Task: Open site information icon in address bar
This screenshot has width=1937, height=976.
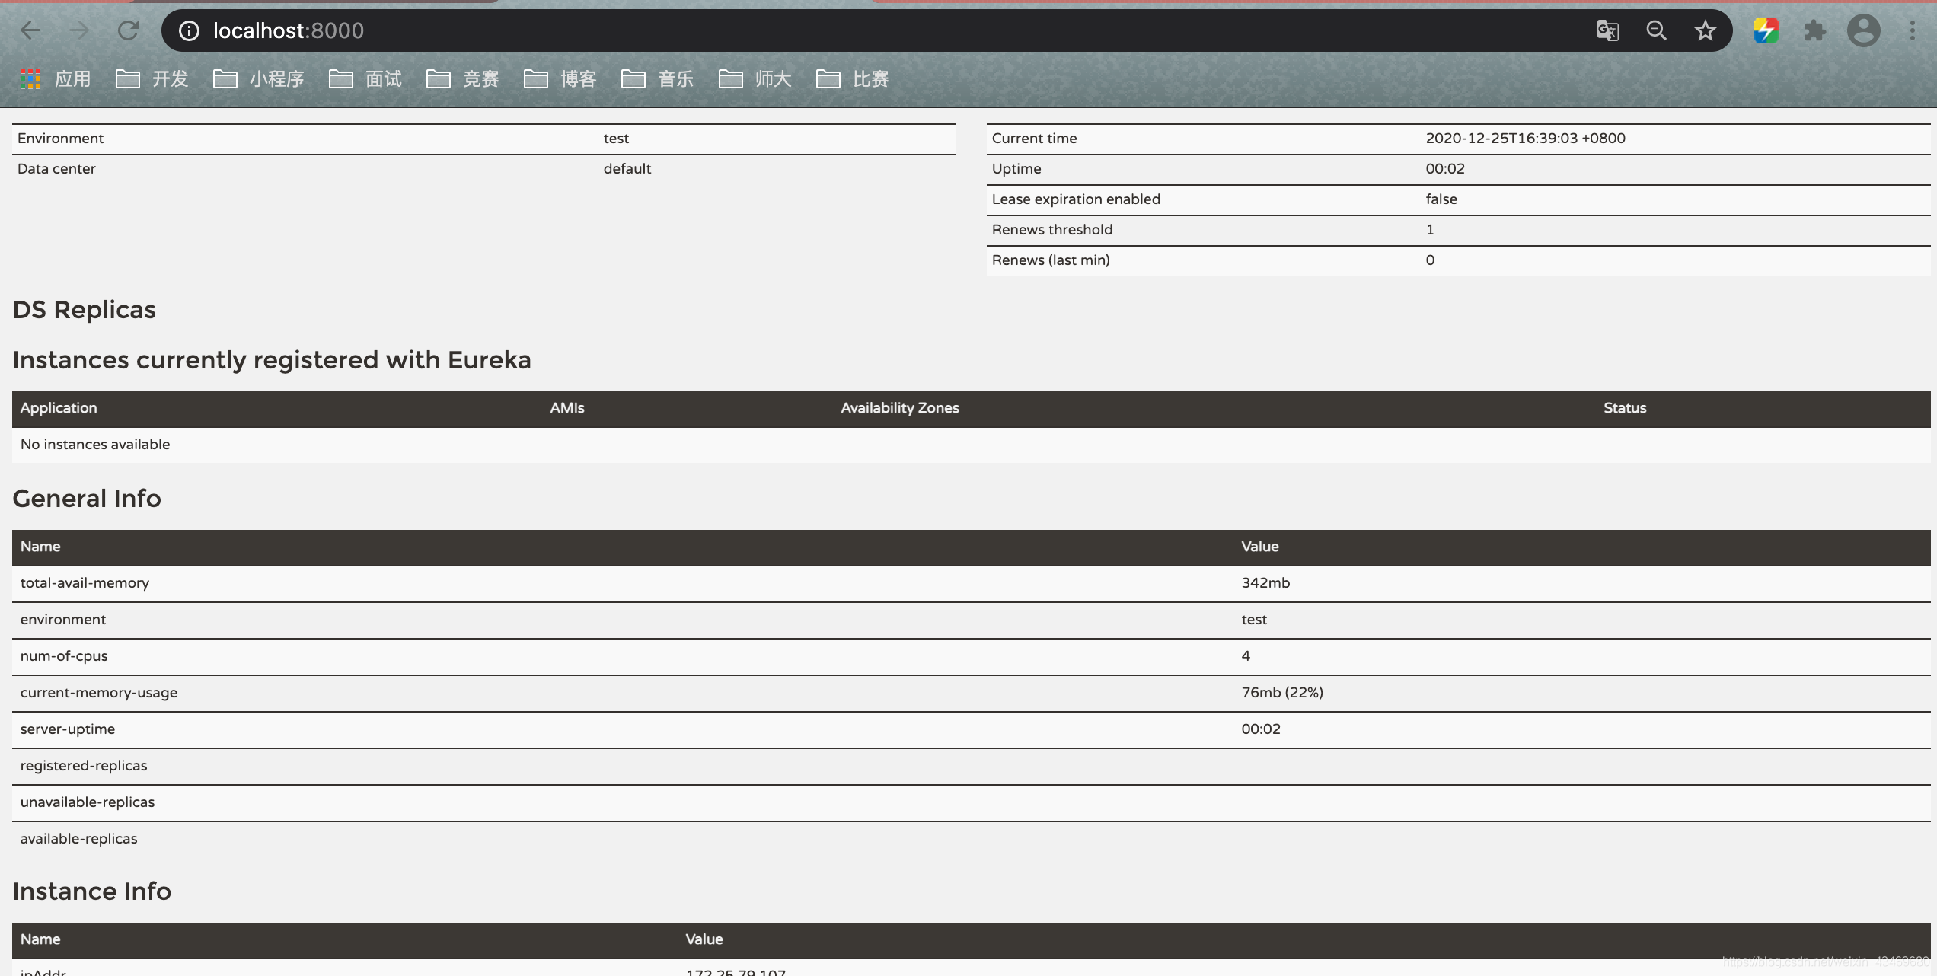Action: (x=189, y=30)
